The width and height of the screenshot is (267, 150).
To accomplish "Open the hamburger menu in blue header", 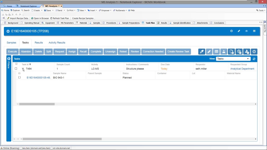I will 254,31.
